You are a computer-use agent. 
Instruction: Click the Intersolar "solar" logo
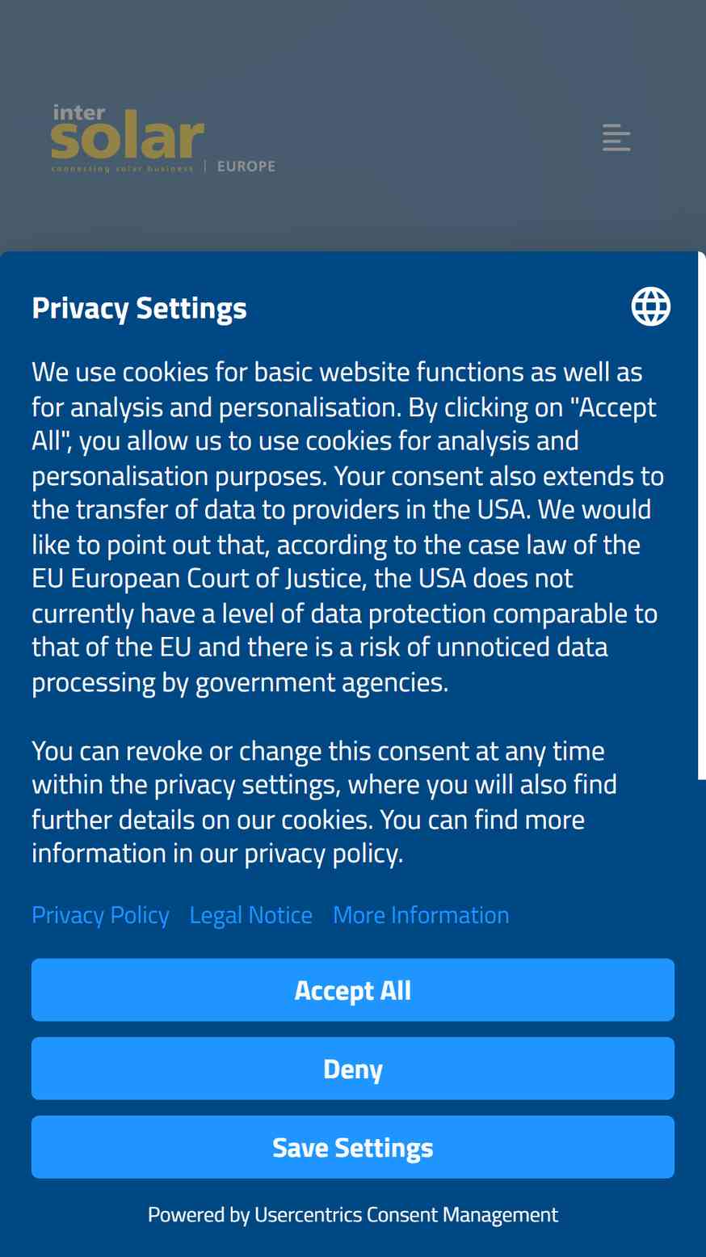128,139
